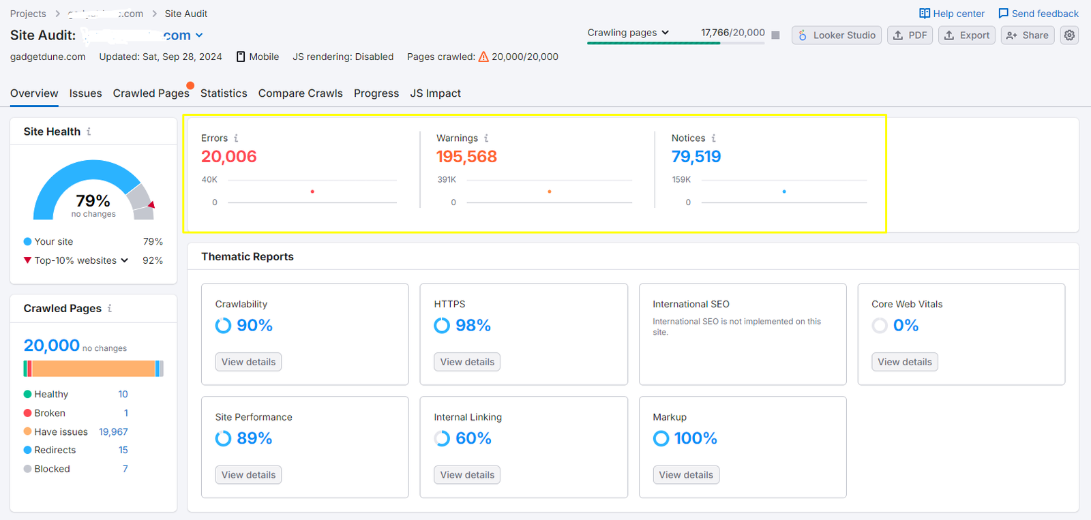1091x520 pixels.
Task: Open the Compare Crawls tab
Action: click(300, 93)
